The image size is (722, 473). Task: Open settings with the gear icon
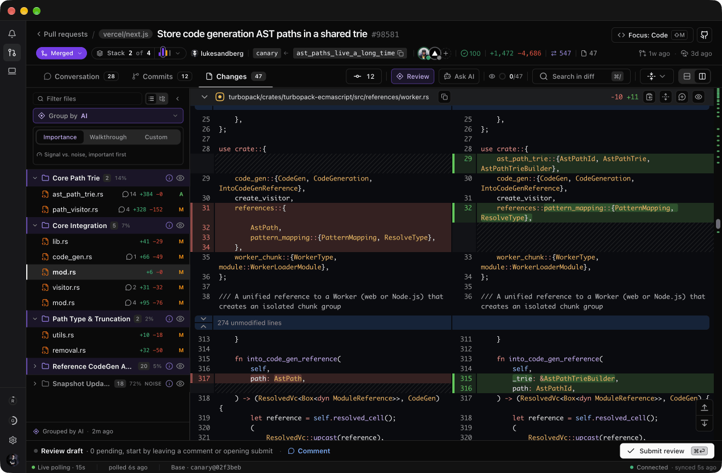[x=13, y=440]
